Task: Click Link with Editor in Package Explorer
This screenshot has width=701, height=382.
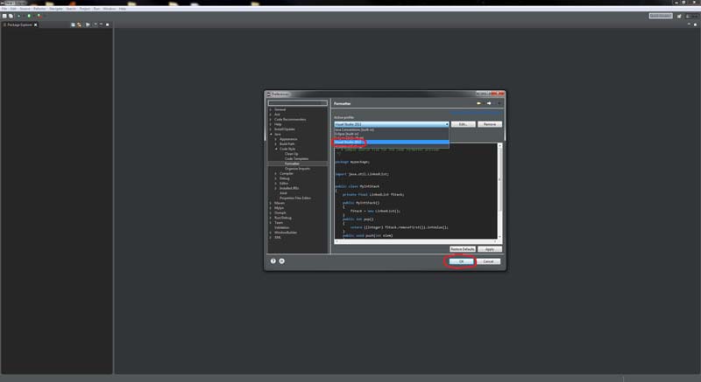Action: coord(79,24)
